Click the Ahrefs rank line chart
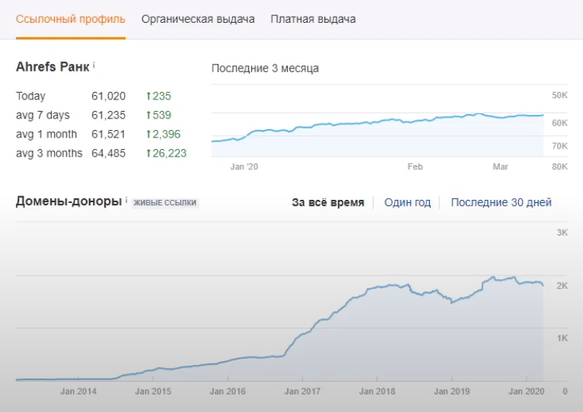The width and height of the screenshot is (583, 412). coord(377,125)
